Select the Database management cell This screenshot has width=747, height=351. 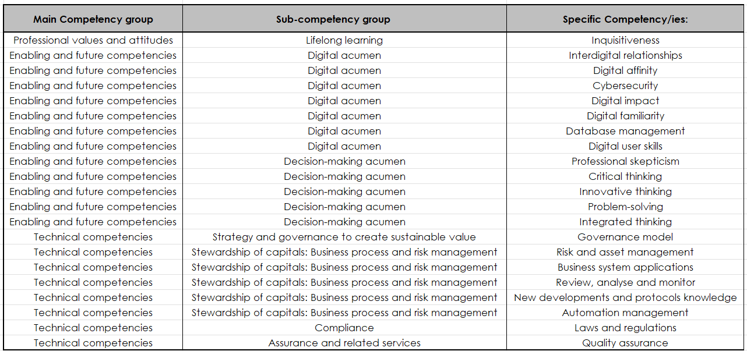point(625,131)
